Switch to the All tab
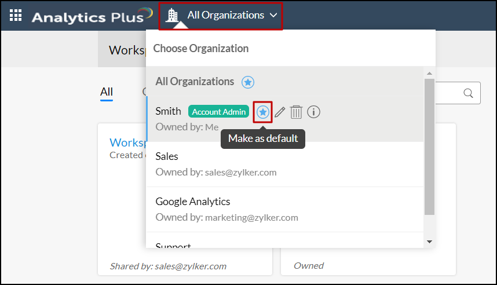The width and height of the screenshot is (497, 285). pos(107,92)
